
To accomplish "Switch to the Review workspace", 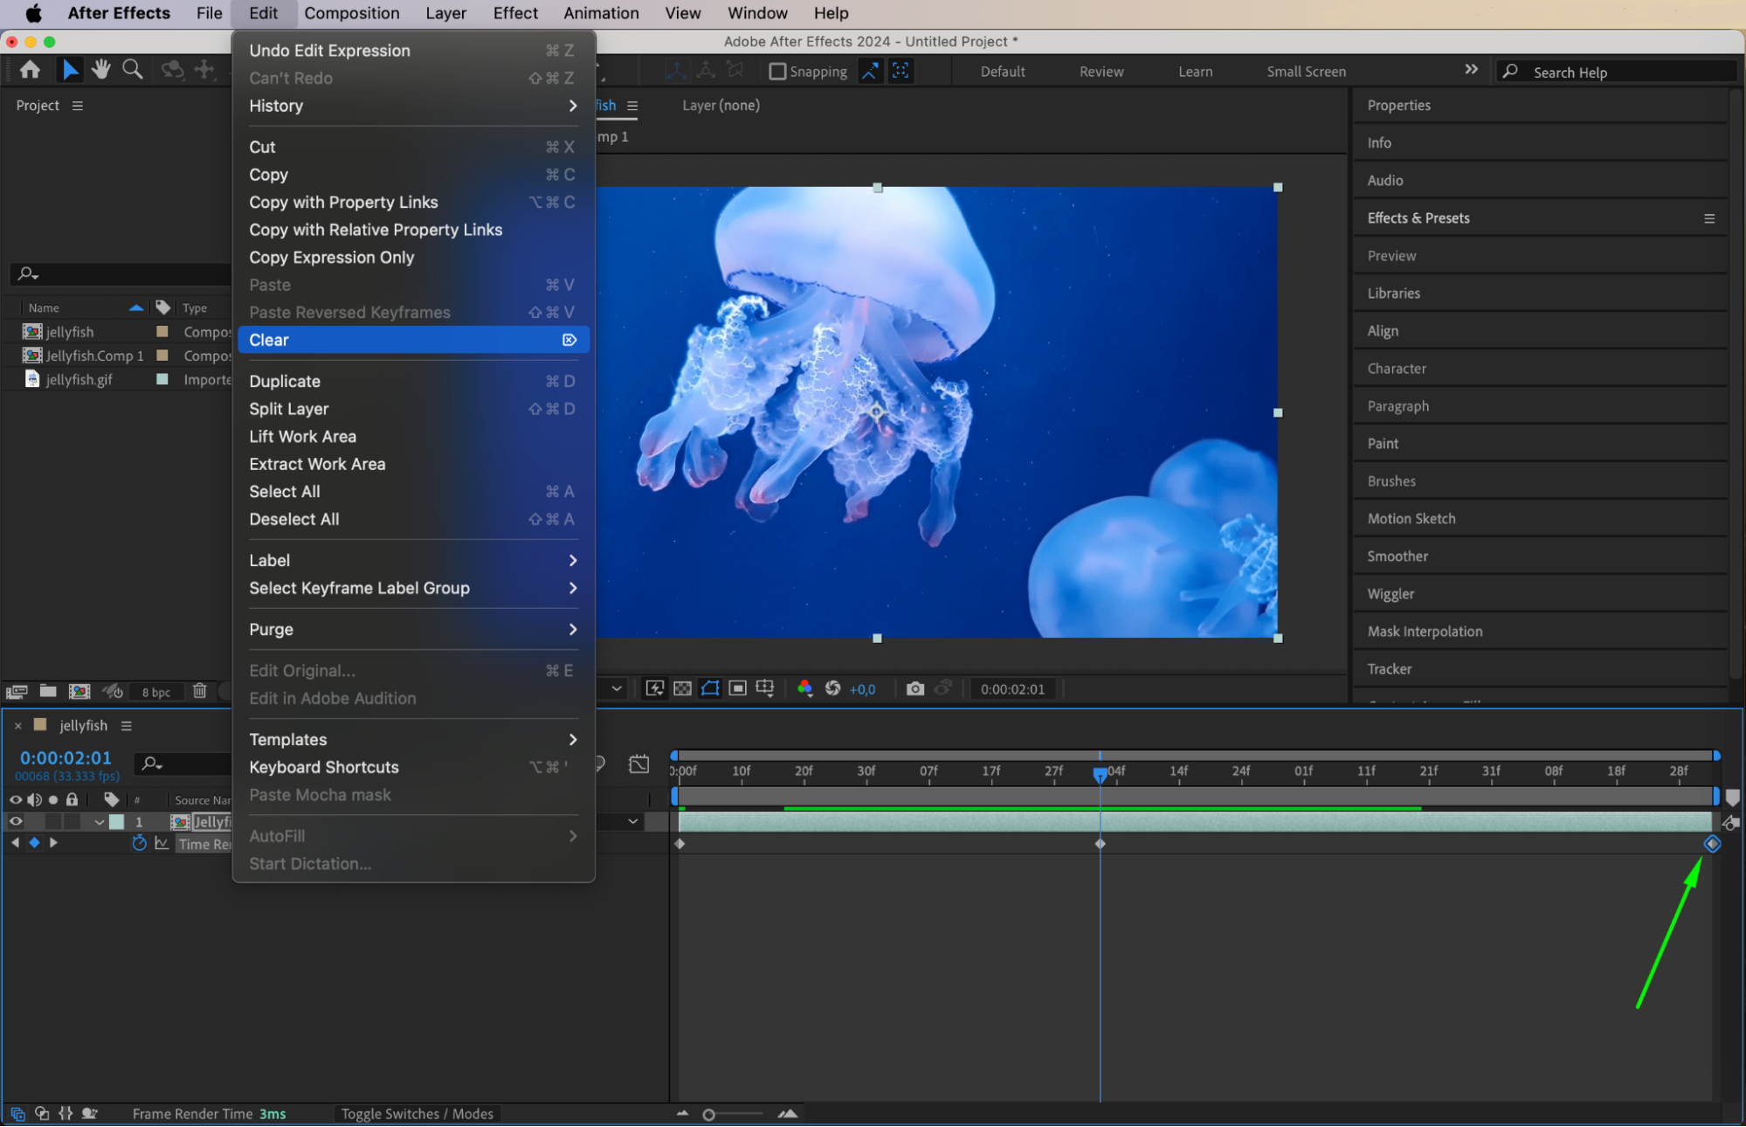I will [x=1101, y=72].
